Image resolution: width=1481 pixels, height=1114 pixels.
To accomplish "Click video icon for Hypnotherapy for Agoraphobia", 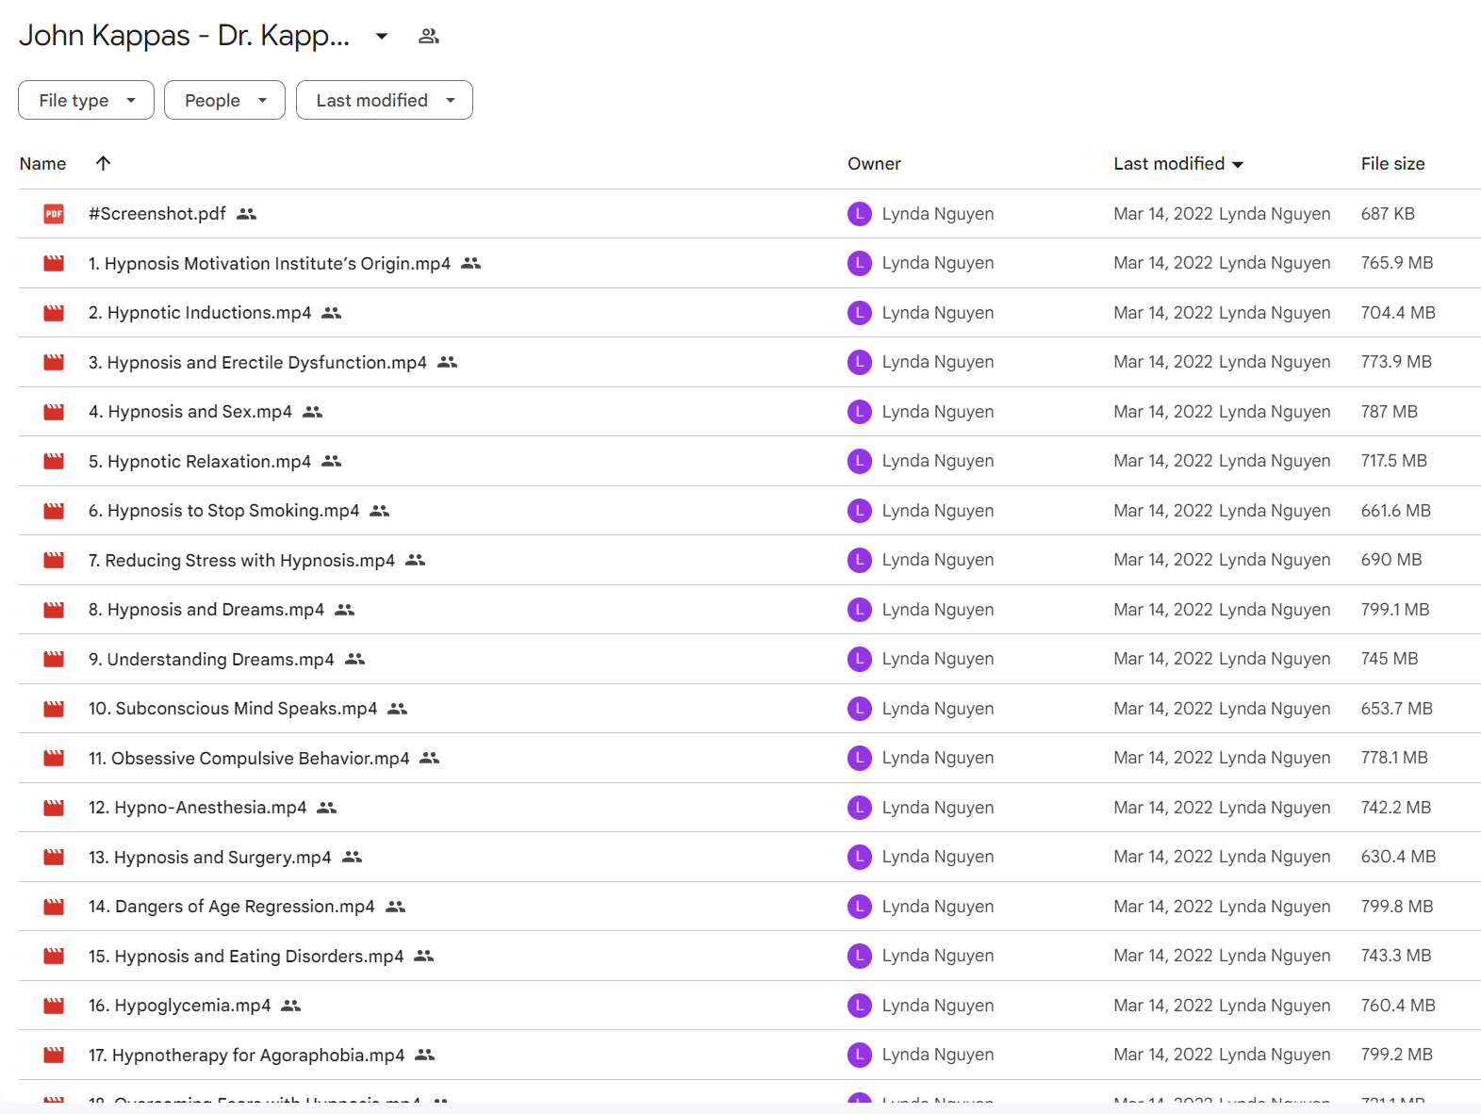I will tap(54, 1055).
